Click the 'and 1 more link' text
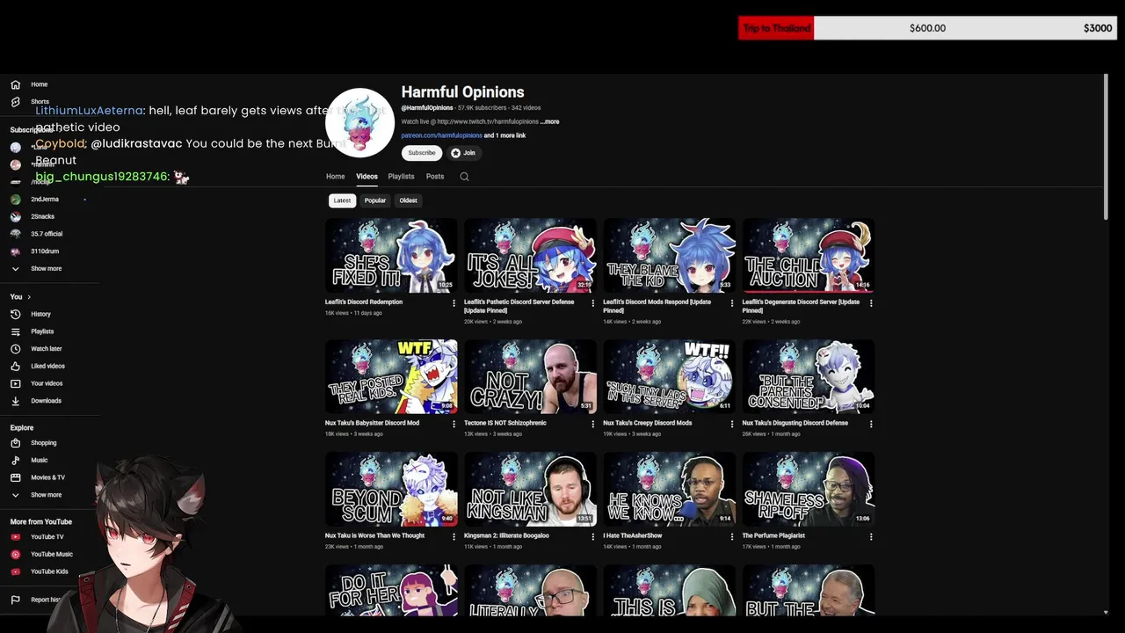 coord(504,135)
